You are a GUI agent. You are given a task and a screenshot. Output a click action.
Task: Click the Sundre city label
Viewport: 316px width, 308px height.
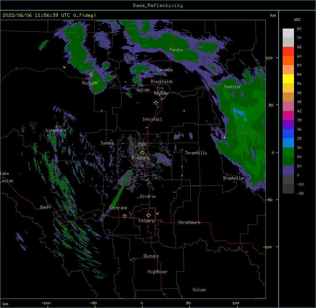click(107, 143)
